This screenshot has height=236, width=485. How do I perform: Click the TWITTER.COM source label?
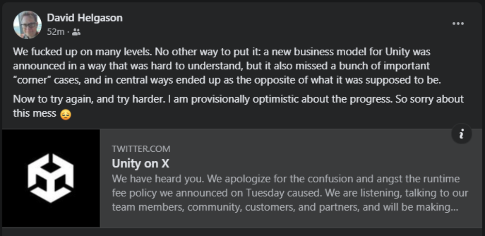[x=141, y=149]
